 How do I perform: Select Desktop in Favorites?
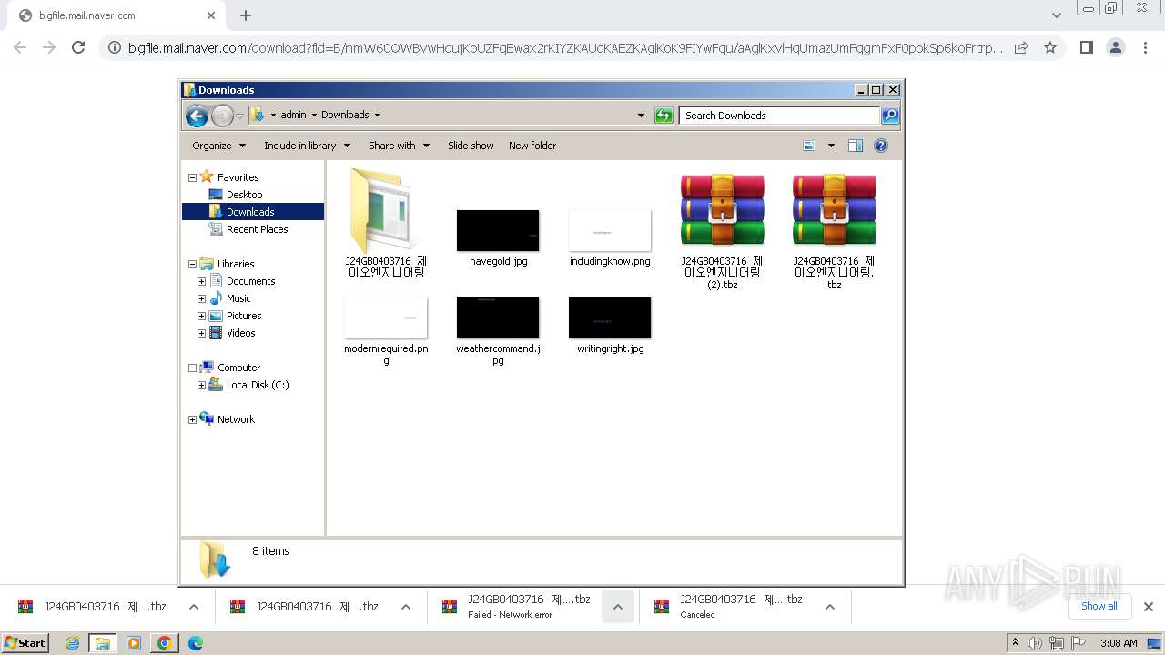pos(244,195)
